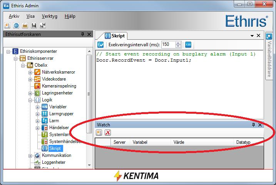Close the Skript document tab
The image size is (276, 185).
pos(258,35)
